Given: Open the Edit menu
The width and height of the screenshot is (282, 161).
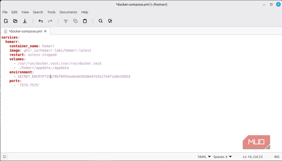Looking at the screenshot, I should (x=15, y=12).
